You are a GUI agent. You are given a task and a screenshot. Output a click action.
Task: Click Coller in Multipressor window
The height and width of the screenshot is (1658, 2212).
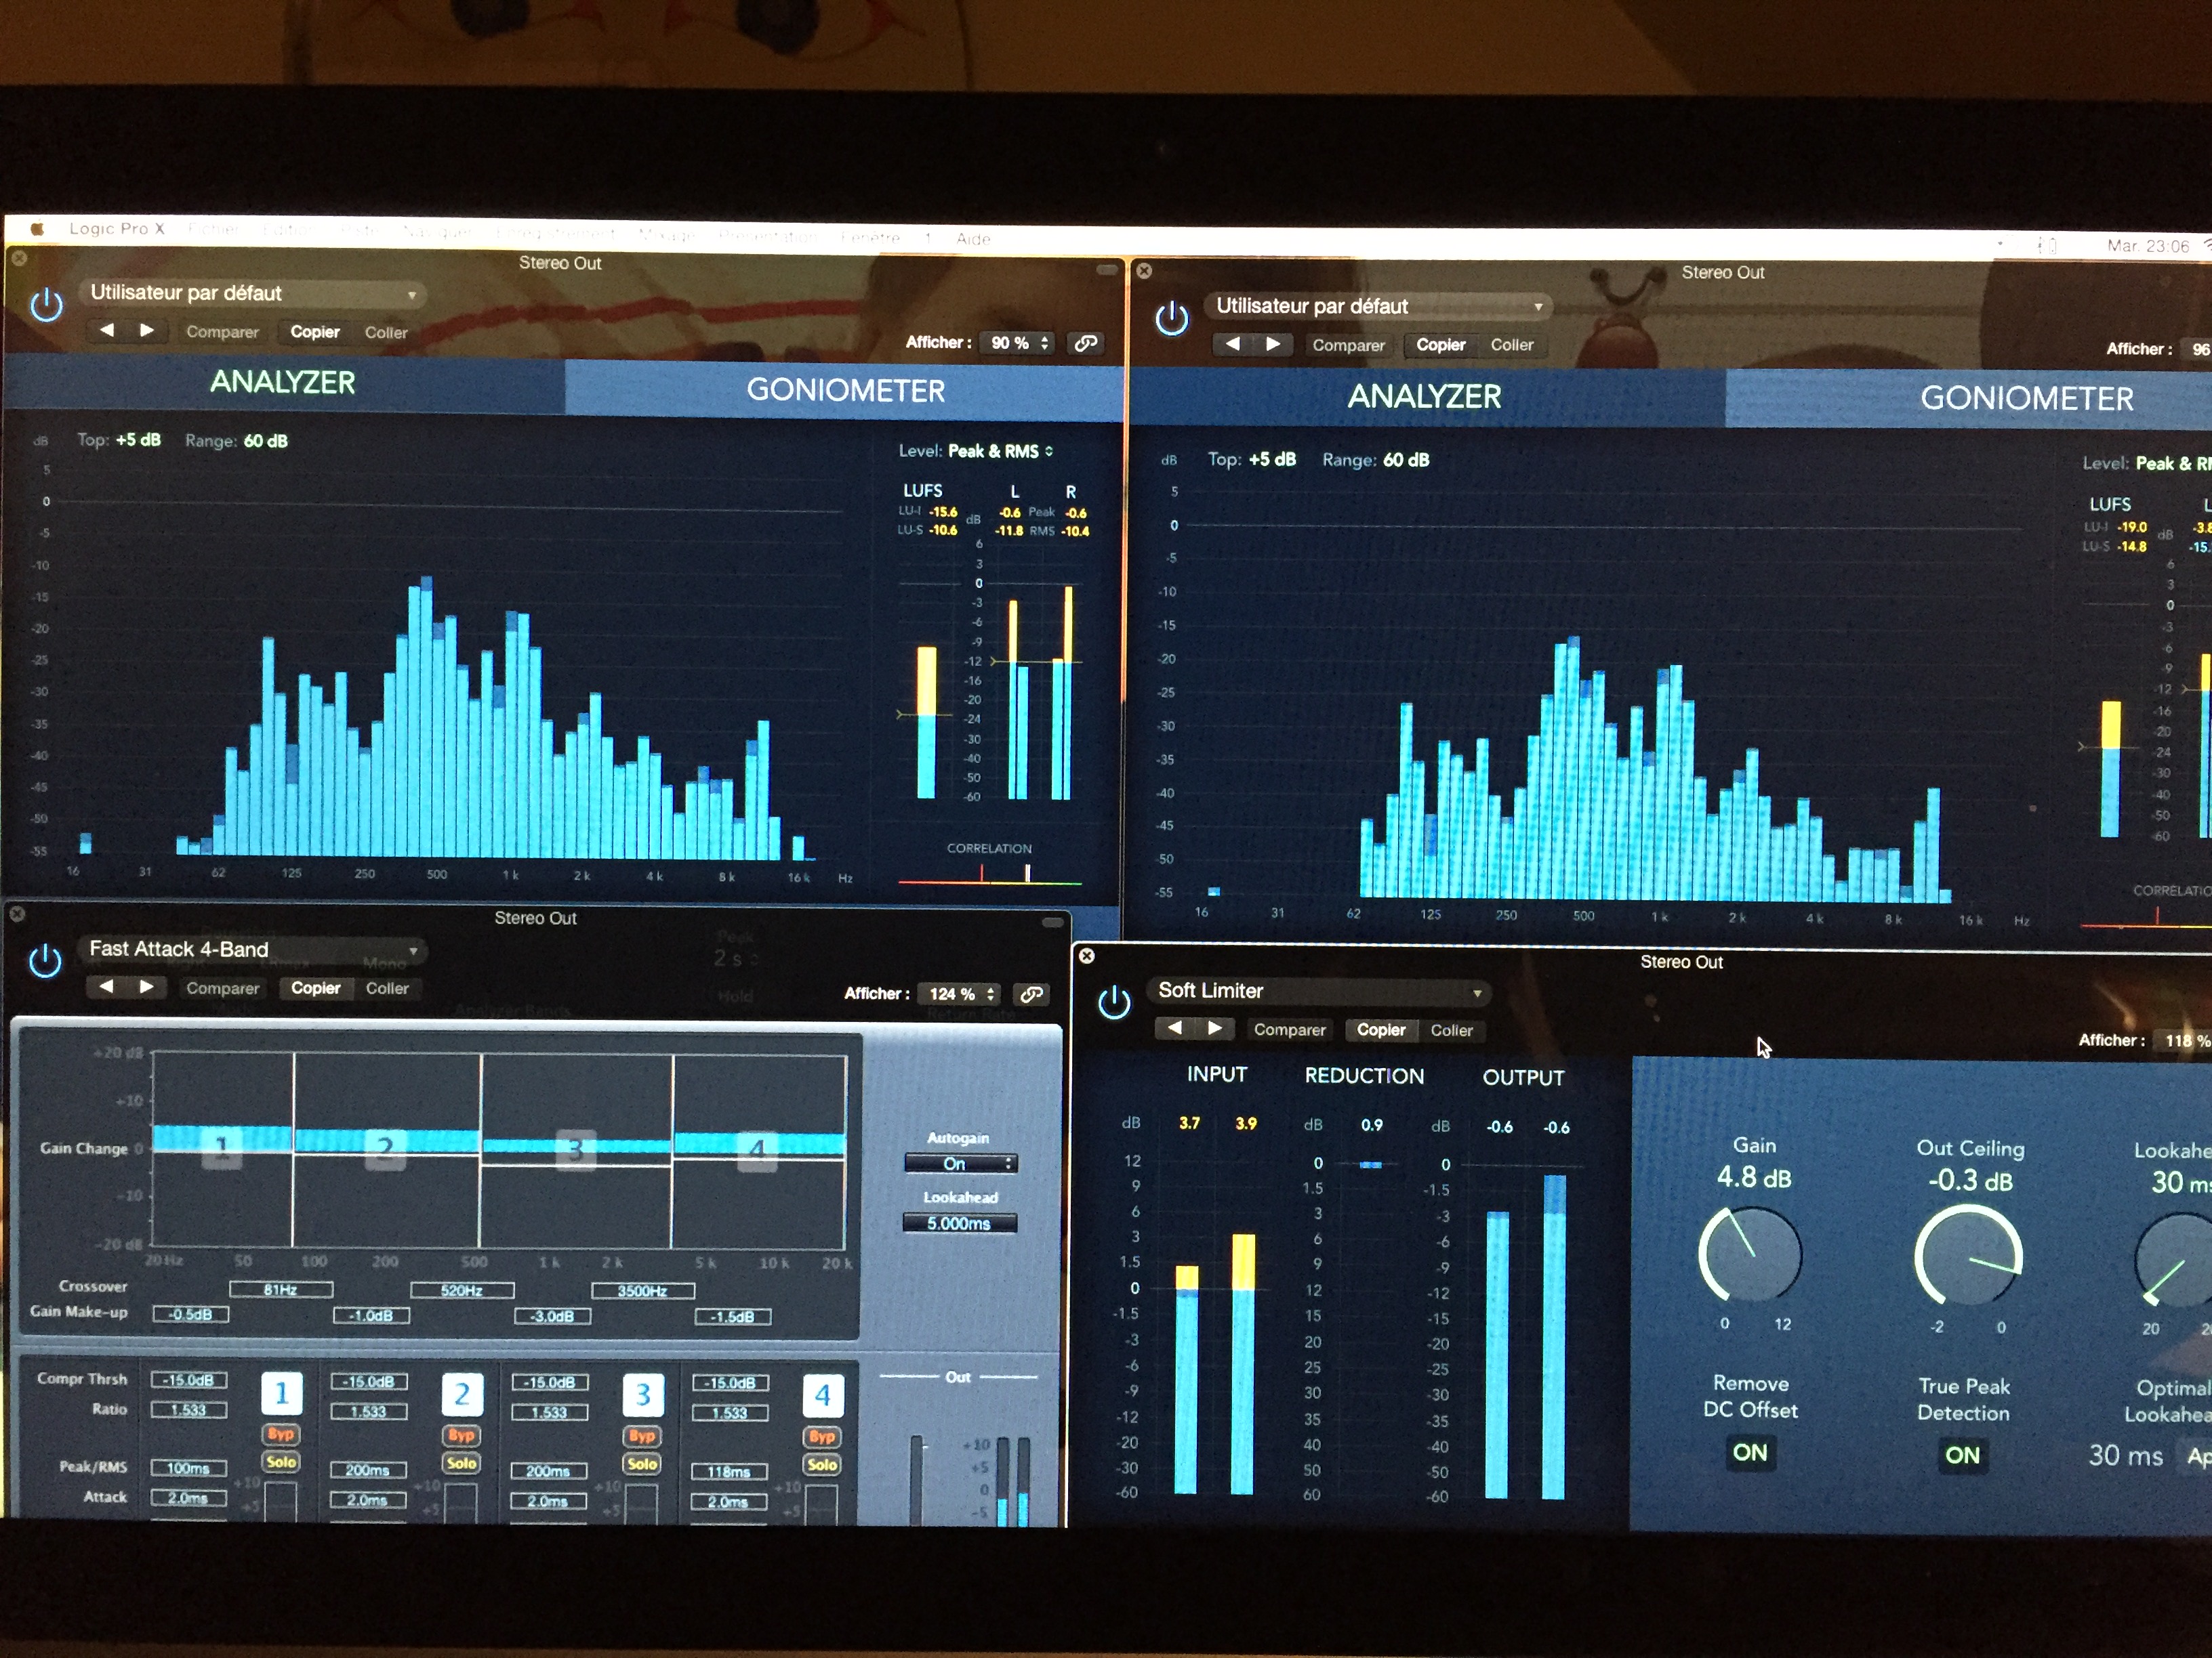(387, 988)
